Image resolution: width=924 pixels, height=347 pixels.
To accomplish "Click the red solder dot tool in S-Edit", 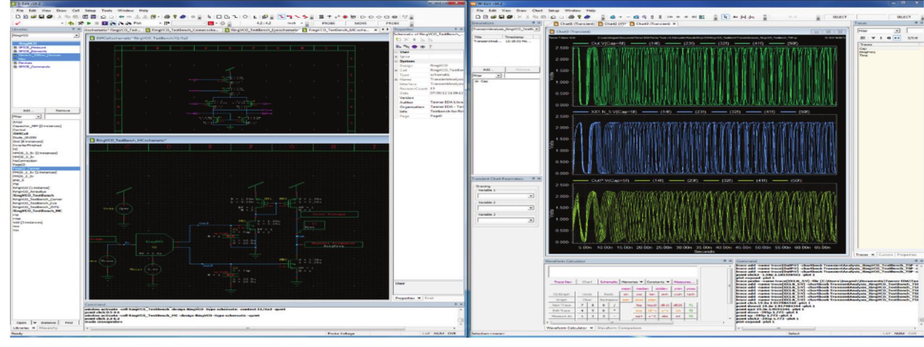I will [345, 16].
